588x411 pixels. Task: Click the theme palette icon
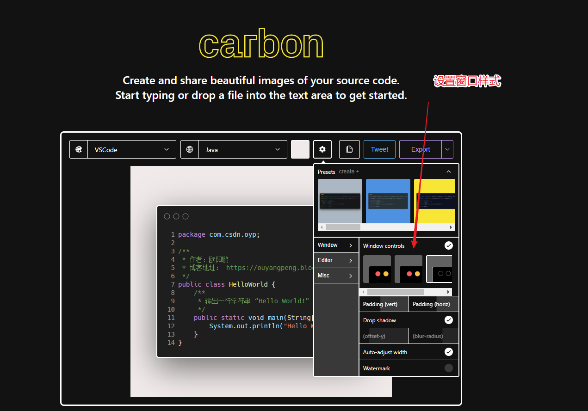[79, 149]
